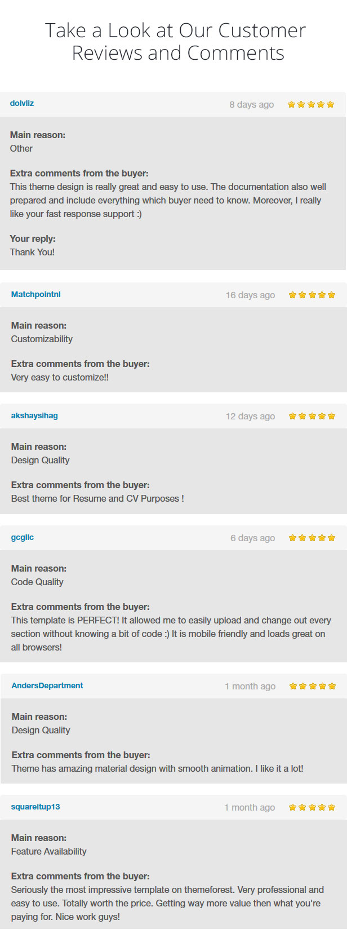Click the '6 days ago' timestamp
The width and height of the screenshot is (347, 938).
(253, 538)
